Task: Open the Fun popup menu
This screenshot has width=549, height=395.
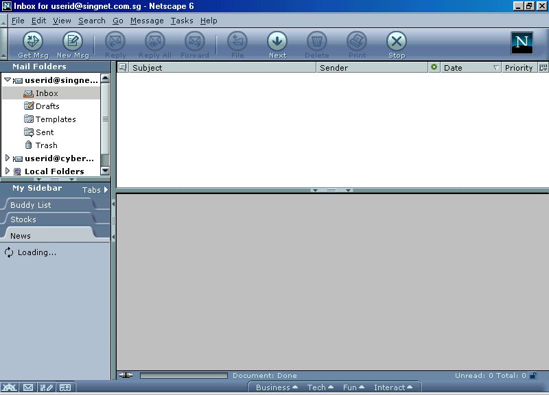Action: pos(353,387)
